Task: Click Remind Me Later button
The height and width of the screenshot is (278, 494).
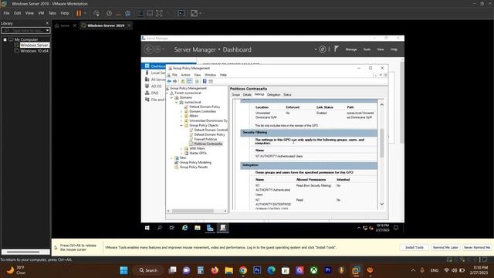Action: (x=445, y=247)
